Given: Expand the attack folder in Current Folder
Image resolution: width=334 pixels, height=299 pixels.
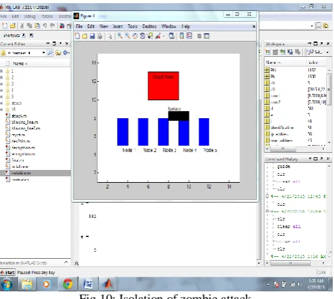Looking at the screenshot, I should tap(1, 103).
